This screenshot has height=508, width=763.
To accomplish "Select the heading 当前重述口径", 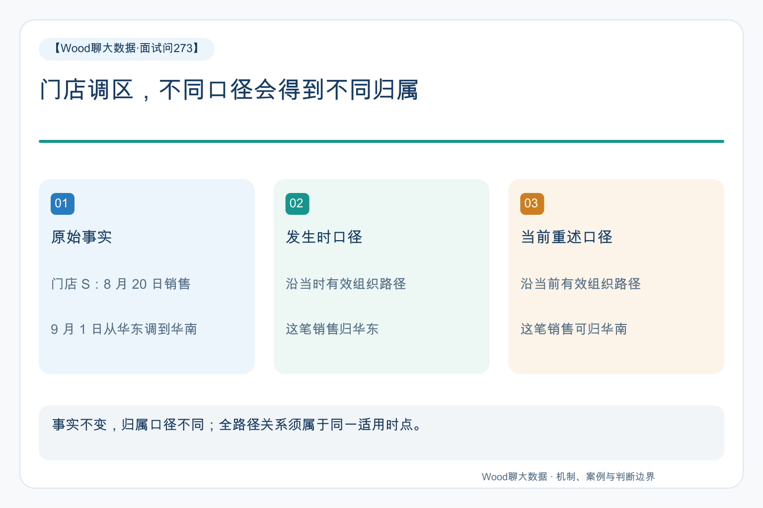I will (x=566, y=237).
